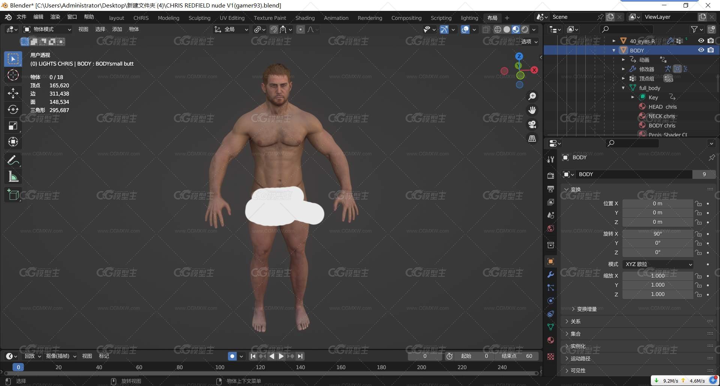This screenshot has width=720, height=386.
Task: Open the Render properties tab
Action: [x=550, y=175]
